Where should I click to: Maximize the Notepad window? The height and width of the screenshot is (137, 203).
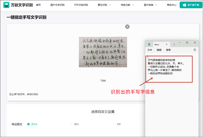click(187, 43)
